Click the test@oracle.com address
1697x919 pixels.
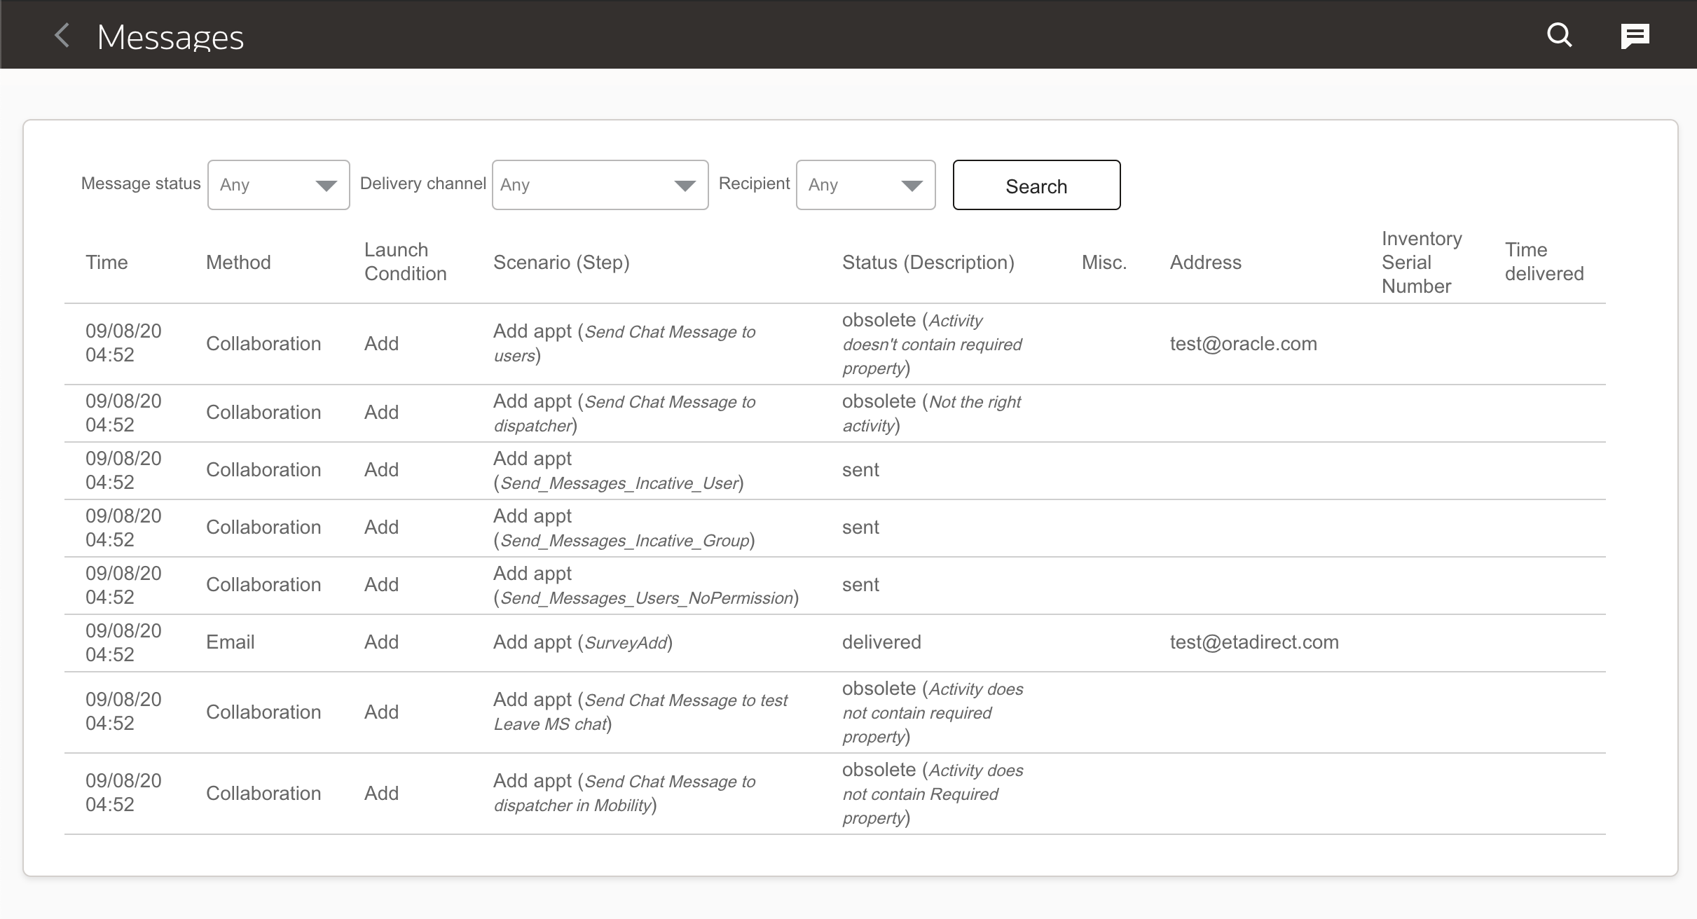click(1243, 343)
